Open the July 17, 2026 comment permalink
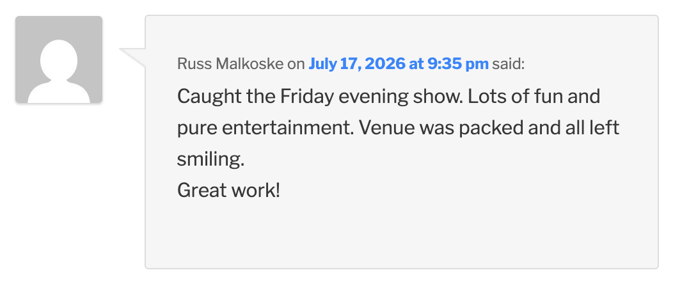The image size is (673, 284). (399, 65)
